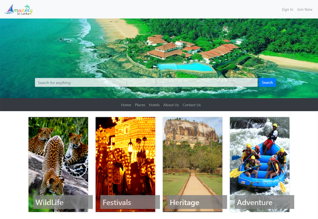The width and height of the screenshot is (318, 219).
Task: Click the resort swimming pool in banner
Action: coord(185,67)
